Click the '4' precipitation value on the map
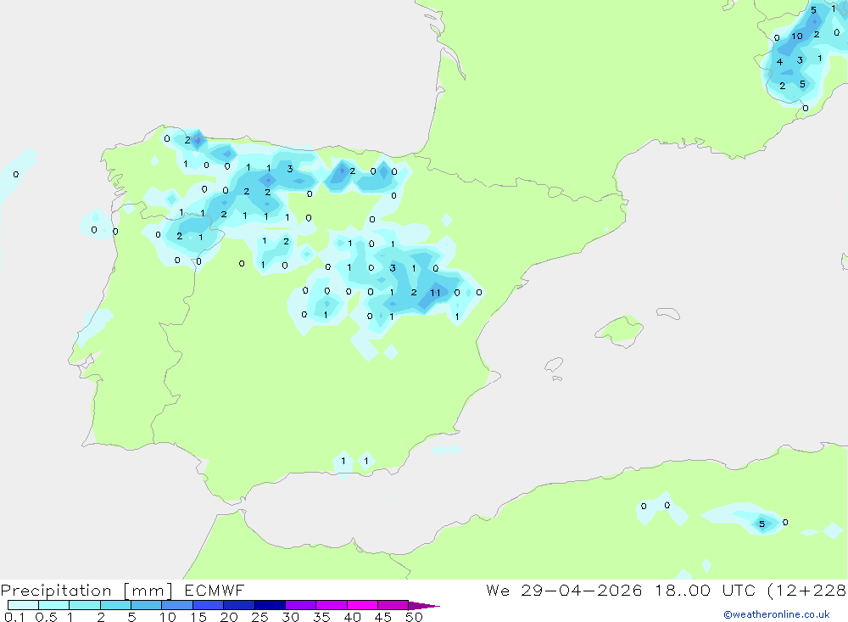 point(779,62)
